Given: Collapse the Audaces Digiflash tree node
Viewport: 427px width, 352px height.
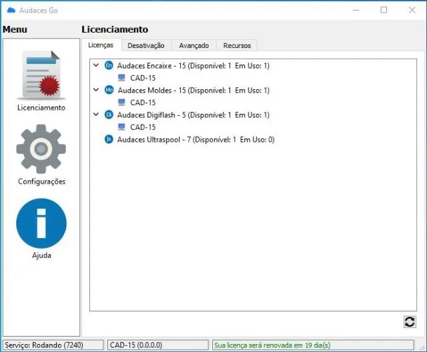Looking at the screenshot, I should point(97,115).
